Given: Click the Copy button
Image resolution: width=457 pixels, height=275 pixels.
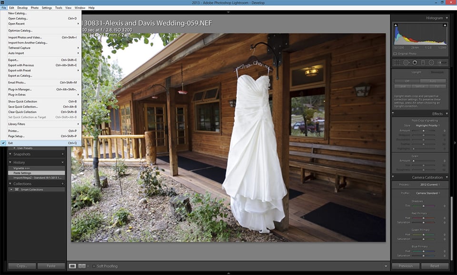Looking at the screenshot, I should click(22, 266).
